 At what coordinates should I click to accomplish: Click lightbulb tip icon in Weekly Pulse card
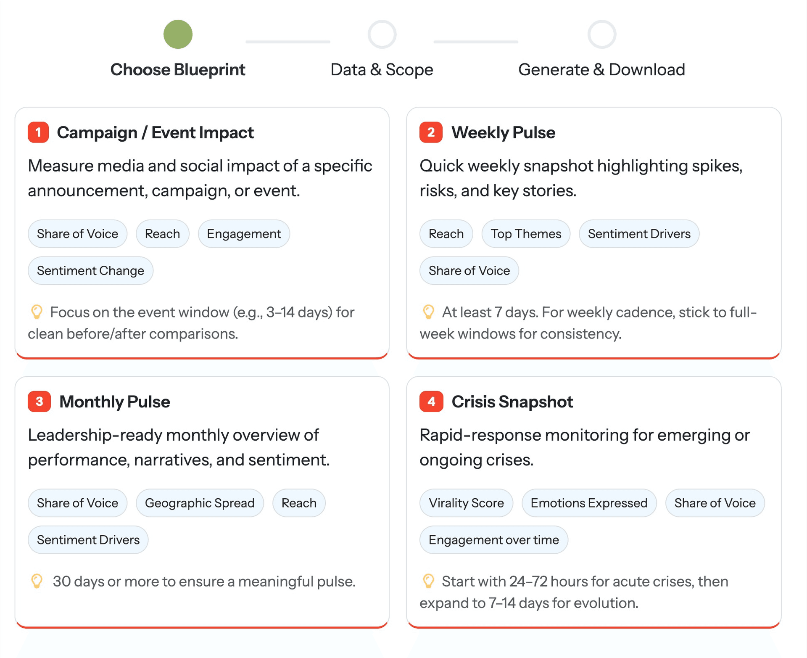[428, 312]
